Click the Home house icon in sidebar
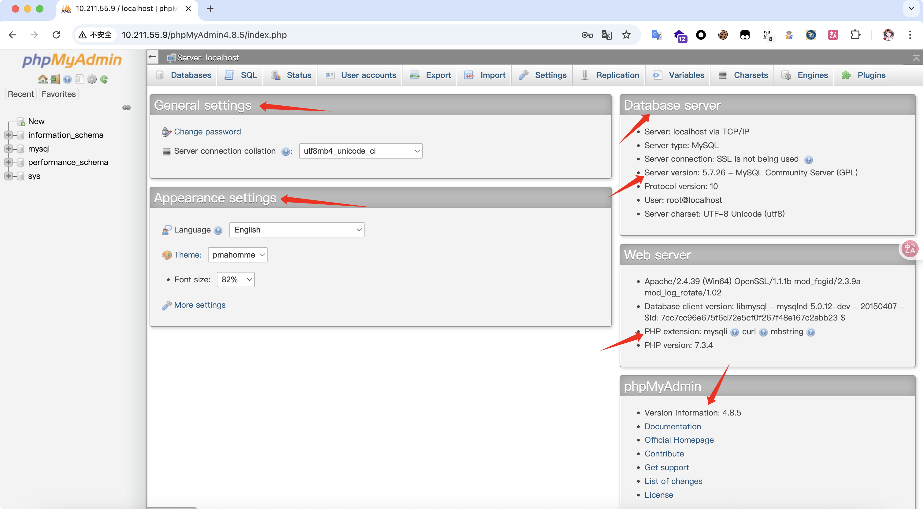Viewport: 923px width, 509px height. click(43, 79)
